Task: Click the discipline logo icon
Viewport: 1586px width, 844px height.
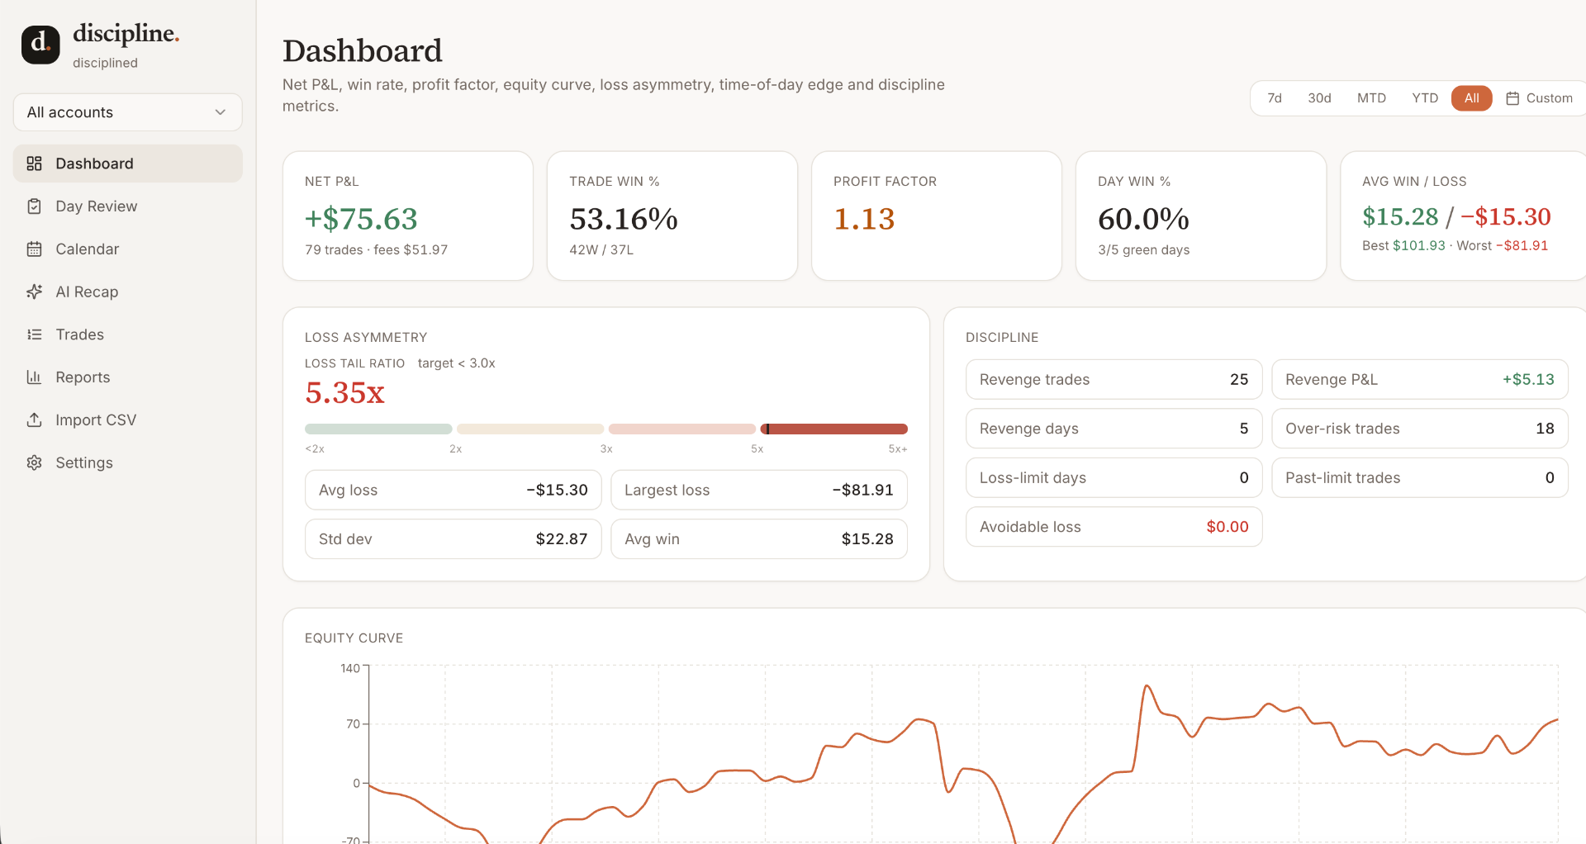Action: click(40, 45)
